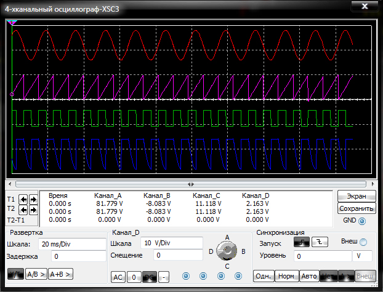Move cursor T1 left with its arrow
The image size is (383, 292).
tap(23, 200)
